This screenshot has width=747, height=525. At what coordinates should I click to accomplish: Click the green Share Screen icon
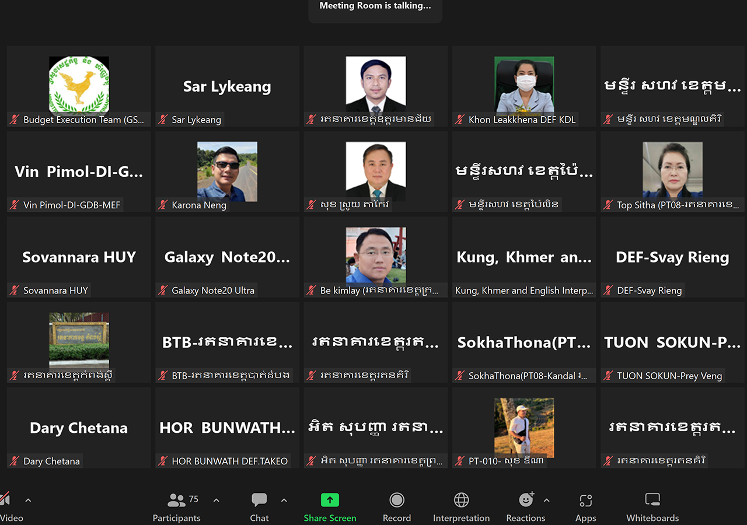coord(330,500)
